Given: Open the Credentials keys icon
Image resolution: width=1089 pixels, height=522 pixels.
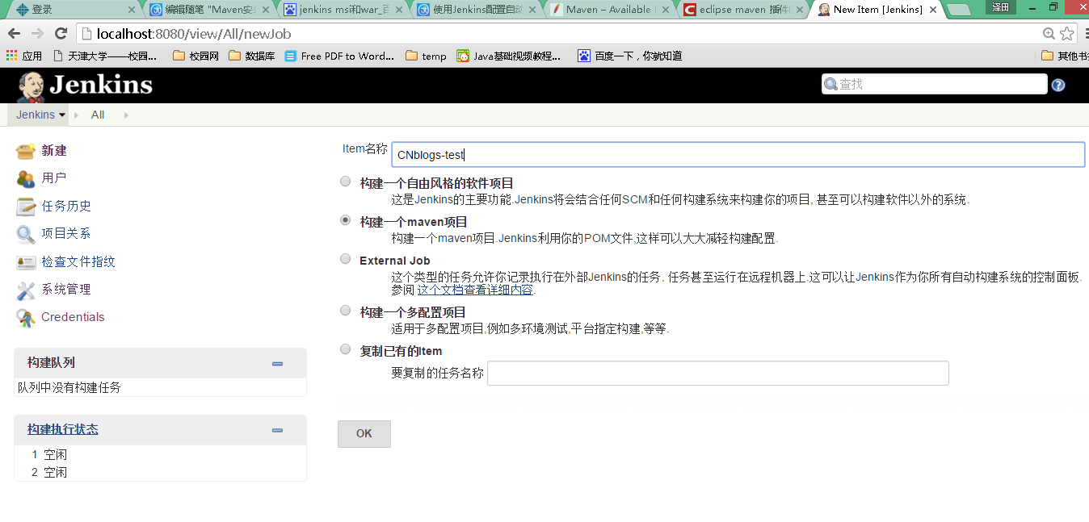Looking at the screenshot, I should pyautogui.click(x=26, y=317).
